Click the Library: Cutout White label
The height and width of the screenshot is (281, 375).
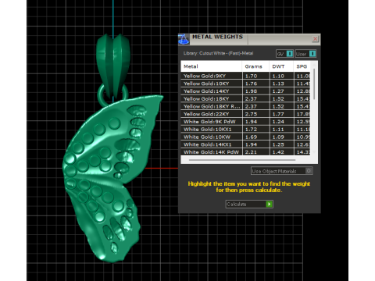tap(218, 53)
